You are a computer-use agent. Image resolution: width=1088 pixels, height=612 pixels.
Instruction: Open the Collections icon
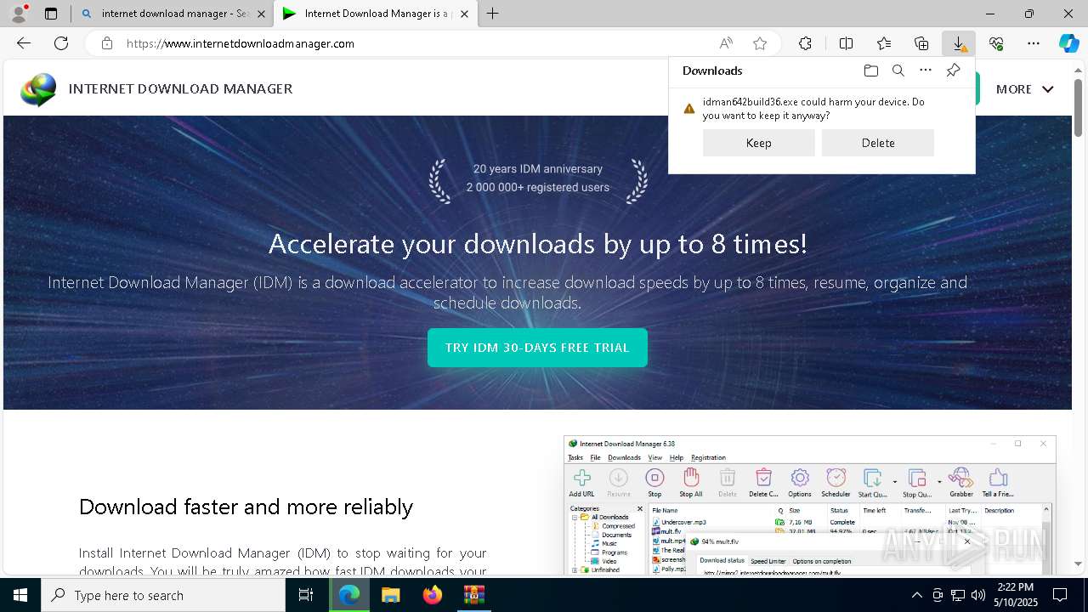[921, 43]
